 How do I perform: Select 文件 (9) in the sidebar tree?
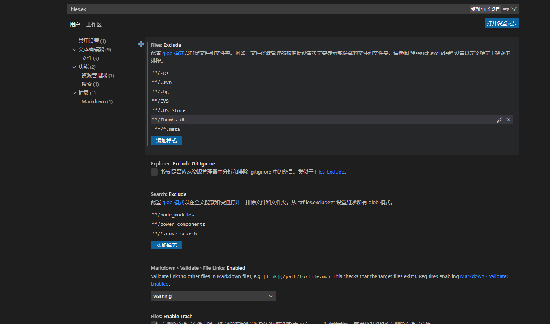pos(90,58)
